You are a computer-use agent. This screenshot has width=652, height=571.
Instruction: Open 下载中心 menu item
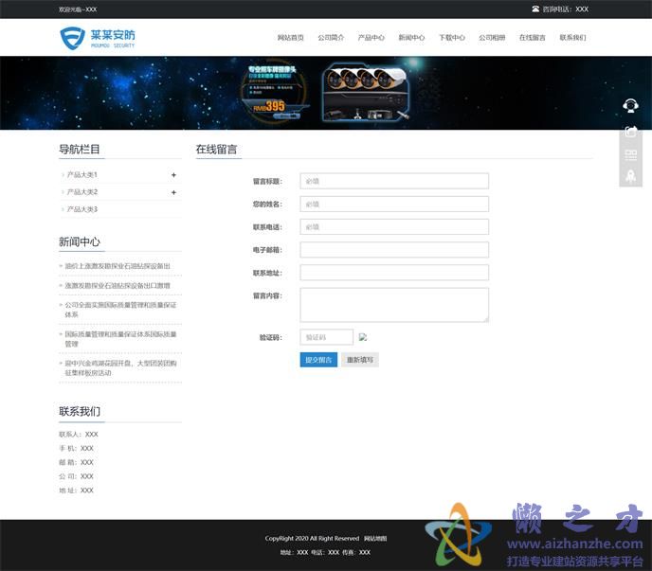click(x=452, y=37)
